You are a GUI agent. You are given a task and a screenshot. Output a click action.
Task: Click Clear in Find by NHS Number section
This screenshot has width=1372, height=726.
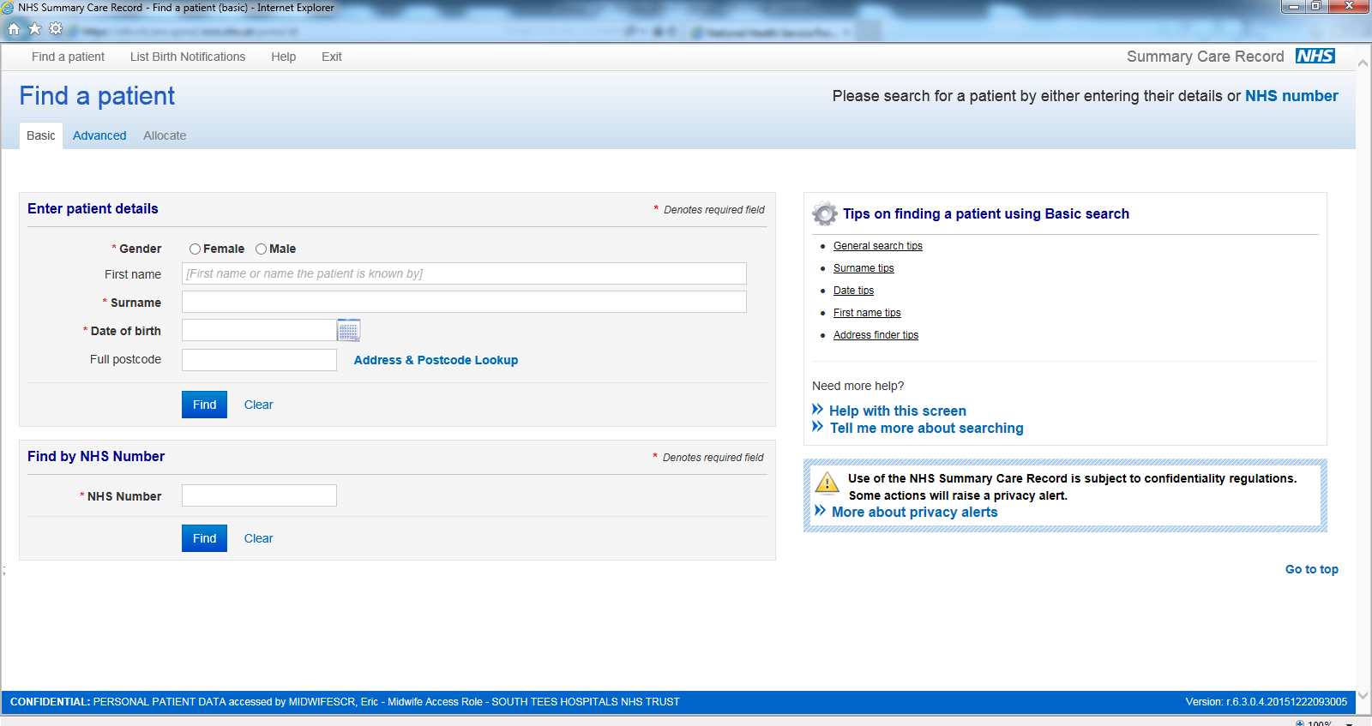coord(258,538)
